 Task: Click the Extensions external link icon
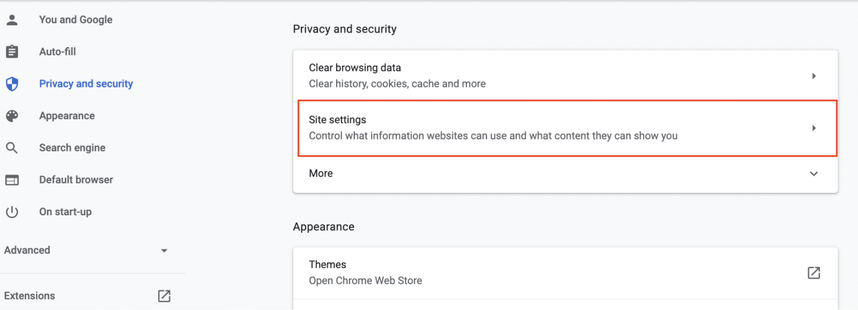point(164,296)
